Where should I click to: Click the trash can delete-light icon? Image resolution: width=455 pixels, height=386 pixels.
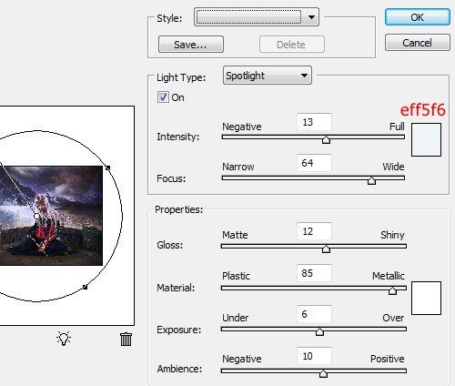tap(126, 340)
